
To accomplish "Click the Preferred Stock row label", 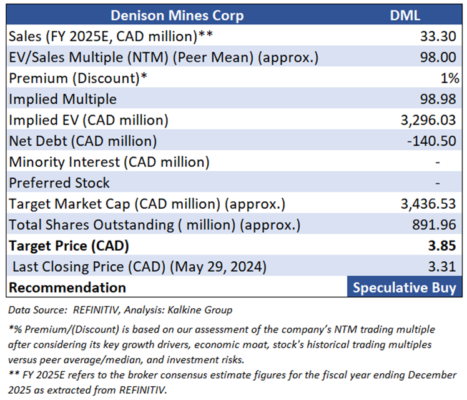I will click(59, 182).
